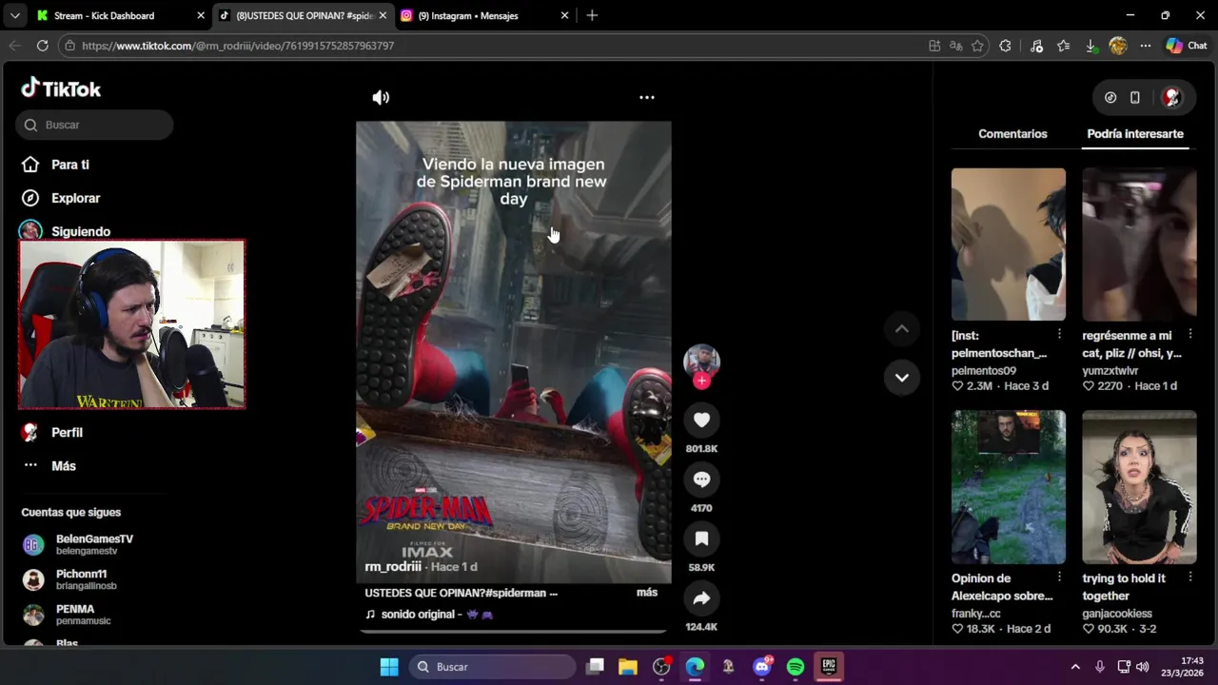1218x685 pixels.
Task: Click the get app phone icon
Action: click(x=1135, y=97)
